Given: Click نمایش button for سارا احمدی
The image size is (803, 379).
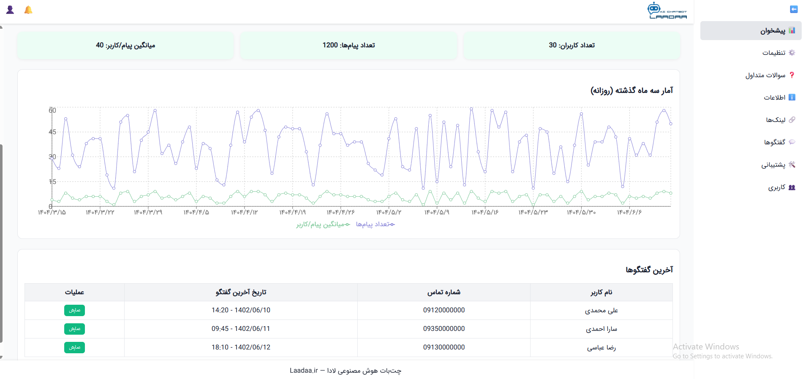Looking at the screenshot, I should point(74,329).
